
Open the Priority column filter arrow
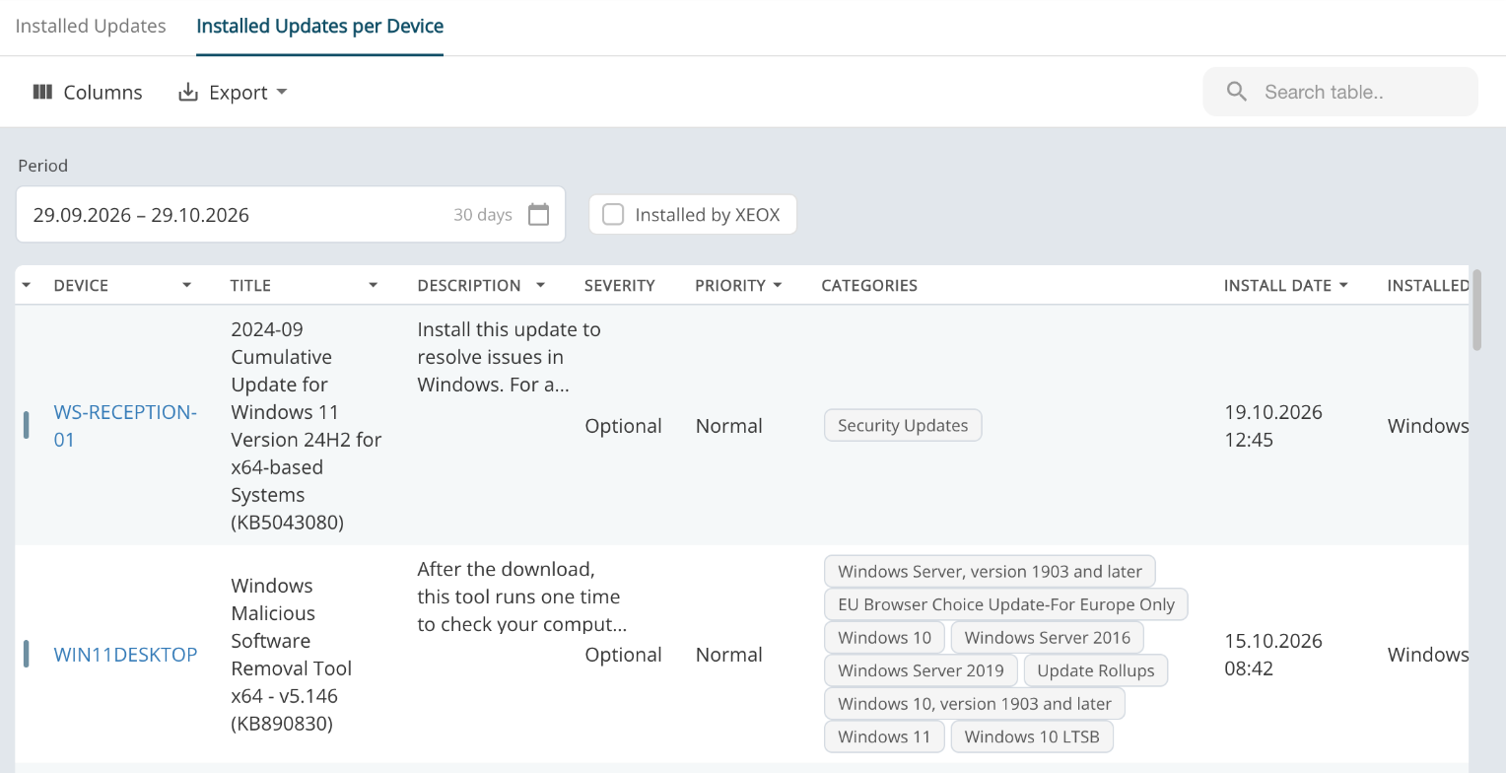778,285
